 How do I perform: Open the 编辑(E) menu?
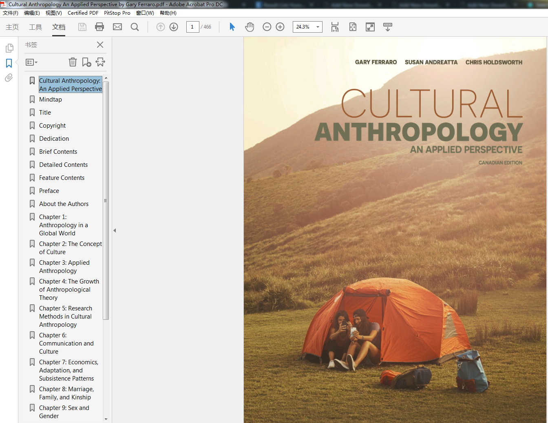(x=32, y=13)
